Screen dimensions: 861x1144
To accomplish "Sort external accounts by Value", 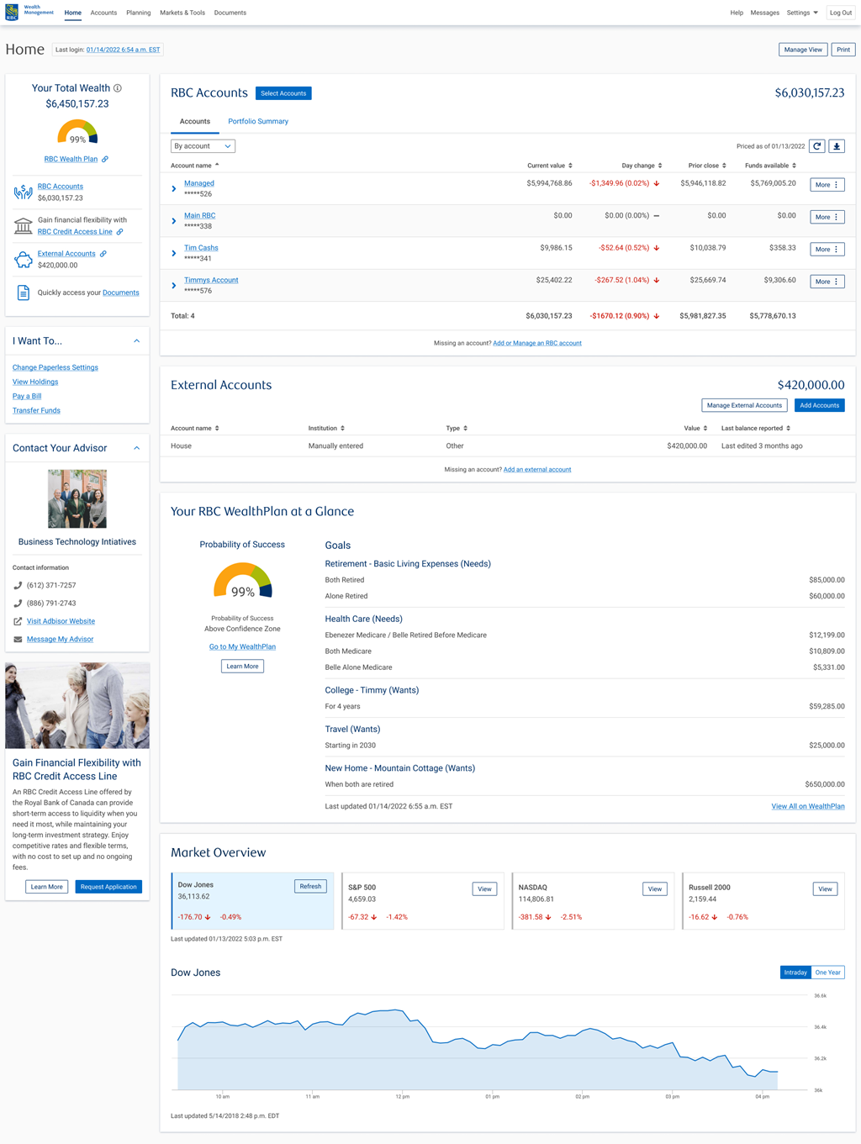I will point(695,429).
